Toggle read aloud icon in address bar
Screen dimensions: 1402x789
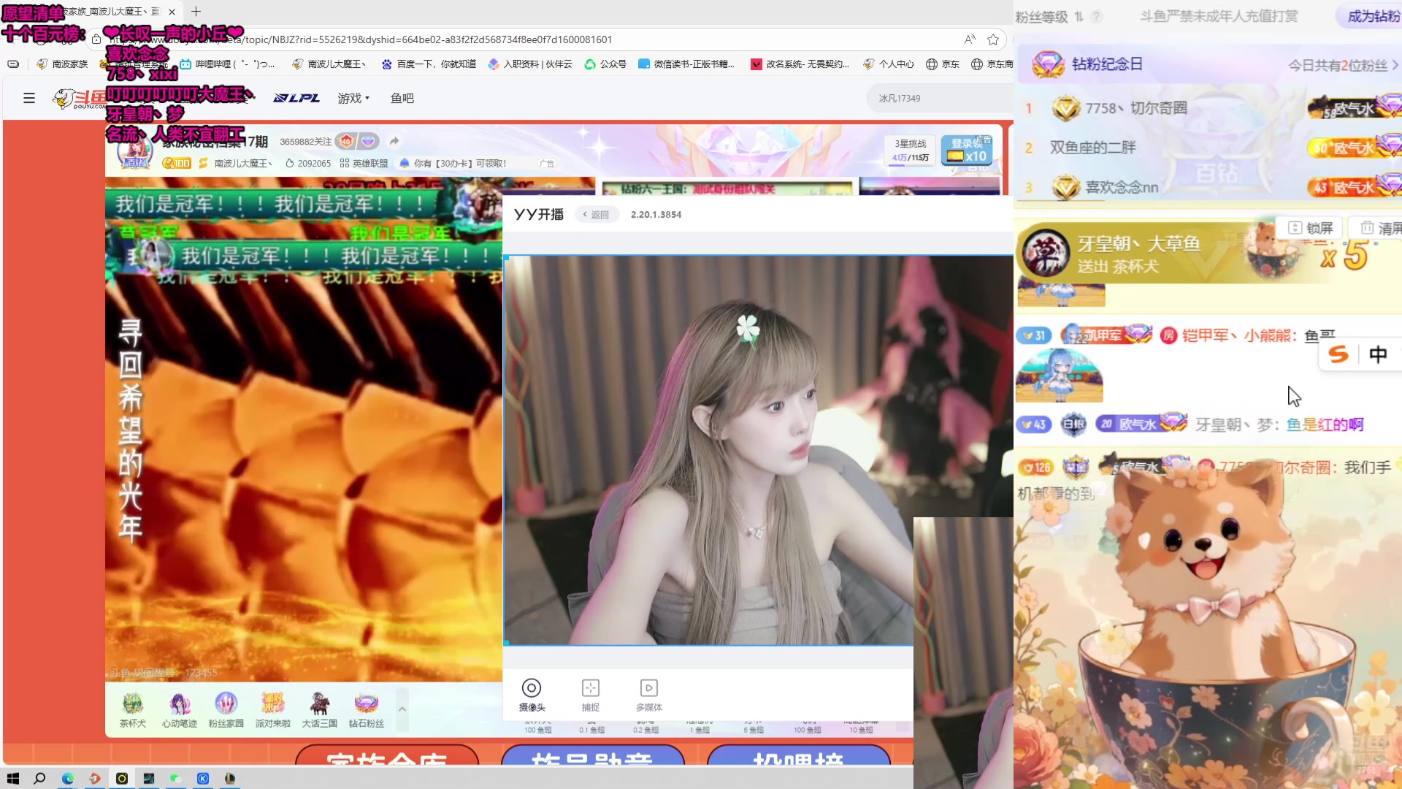[970, 39]
